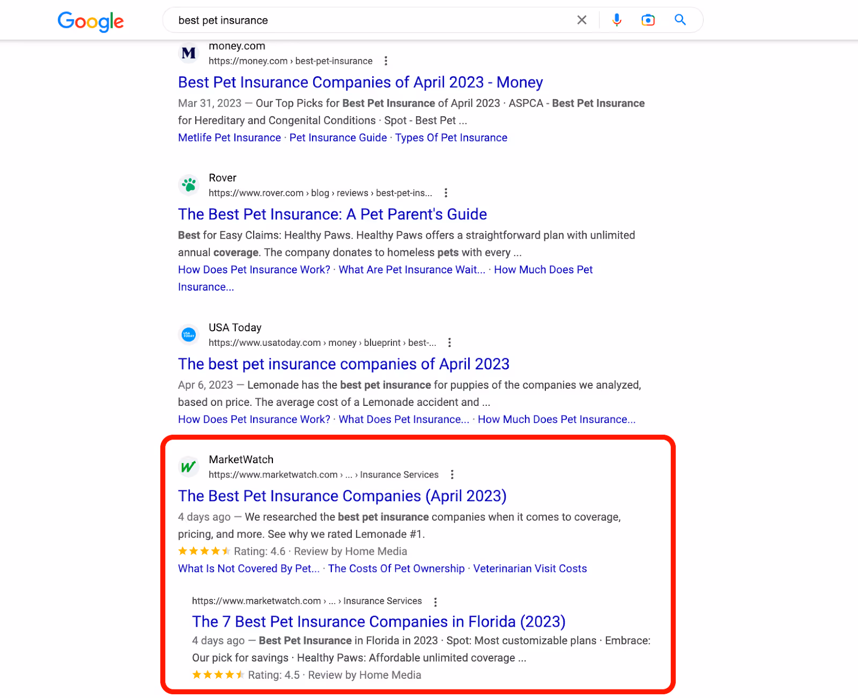Click the money.com M favicon

click(189, 53)
